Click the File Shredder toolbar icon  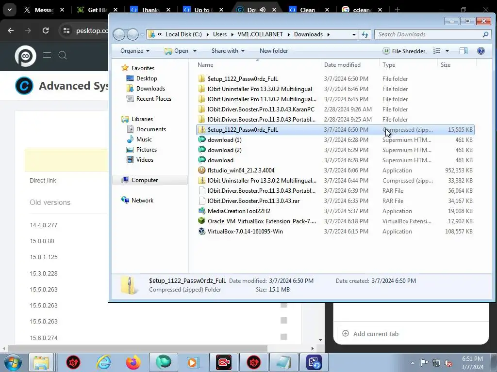386,51
